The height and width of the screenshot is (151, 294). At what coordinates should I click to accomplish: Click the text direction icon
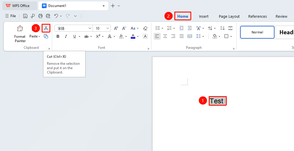210,28
